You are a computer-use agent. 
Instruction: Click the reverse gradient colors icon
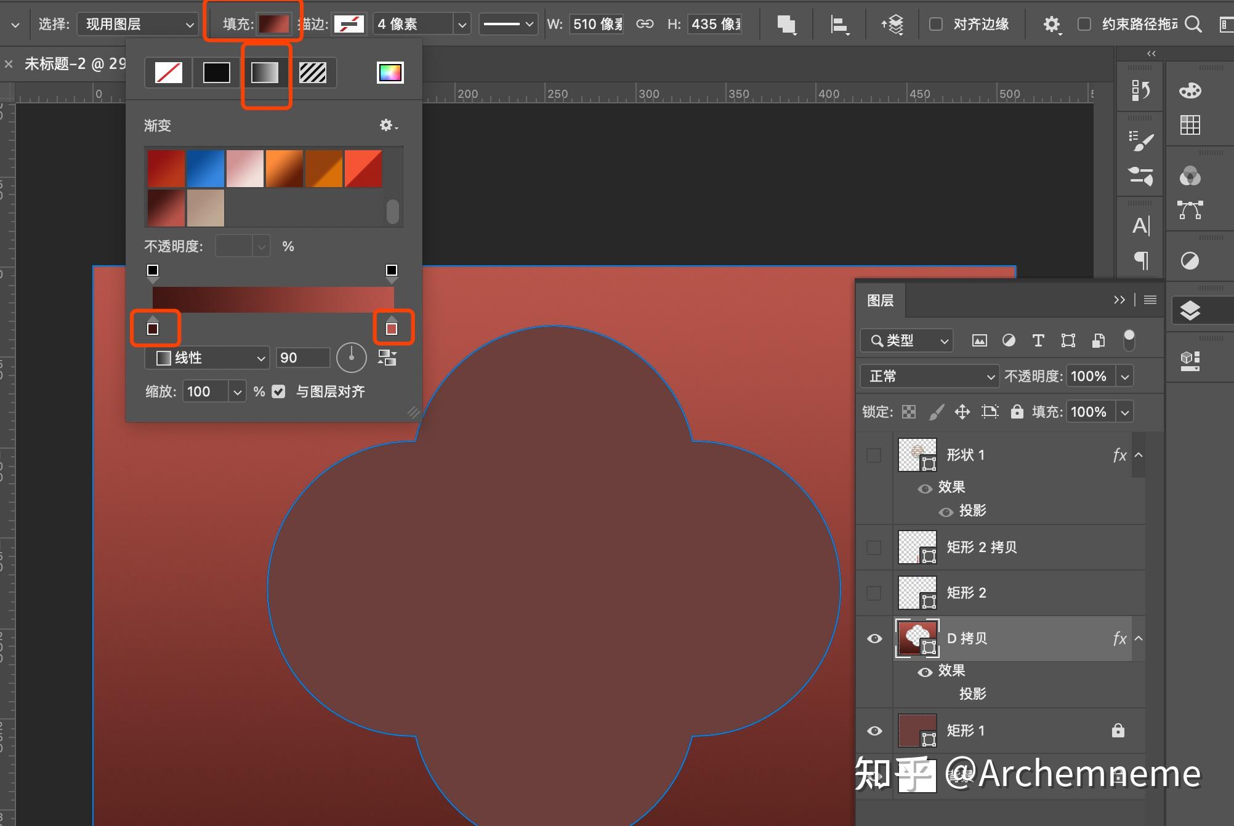387,358
